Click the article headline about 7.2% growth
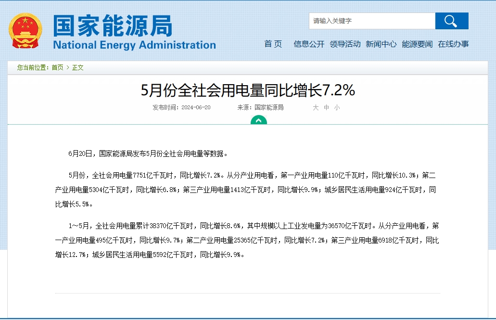496x320 pixels. point(248,90)
